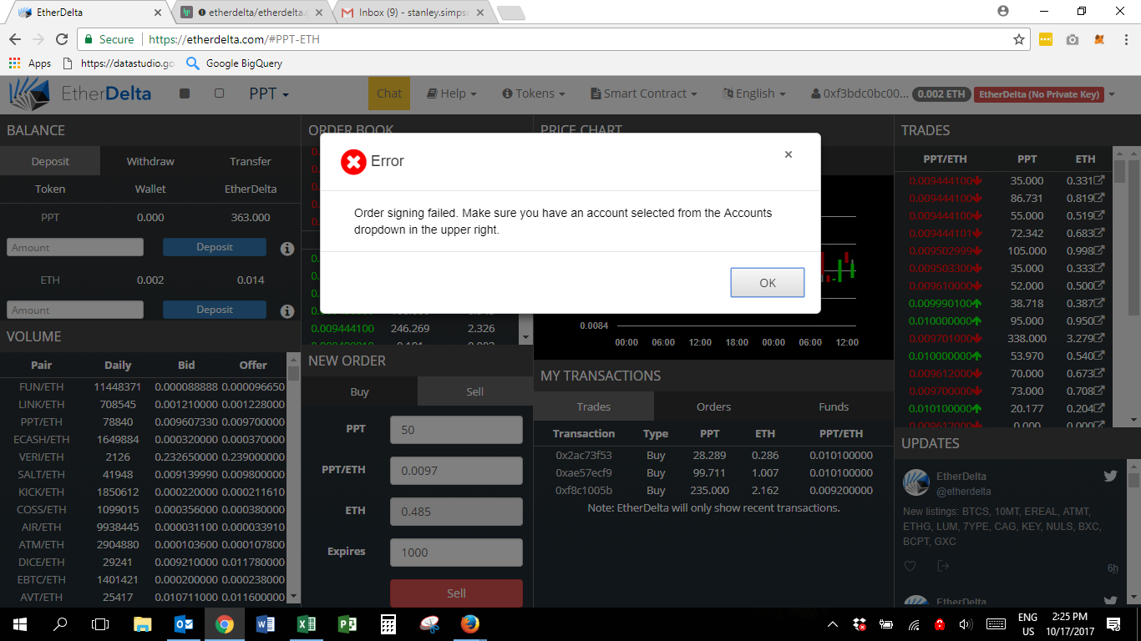Screen dimensions: 1141x641
Task: Switch the New Order form to Buy
Action: 359,391
